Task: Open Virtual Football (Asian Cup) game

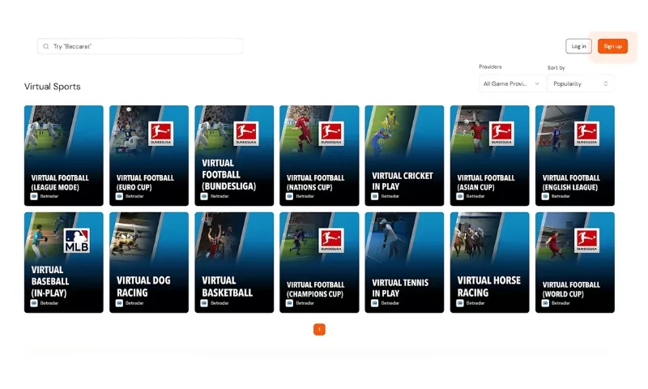Action: (x=490, y=156)
